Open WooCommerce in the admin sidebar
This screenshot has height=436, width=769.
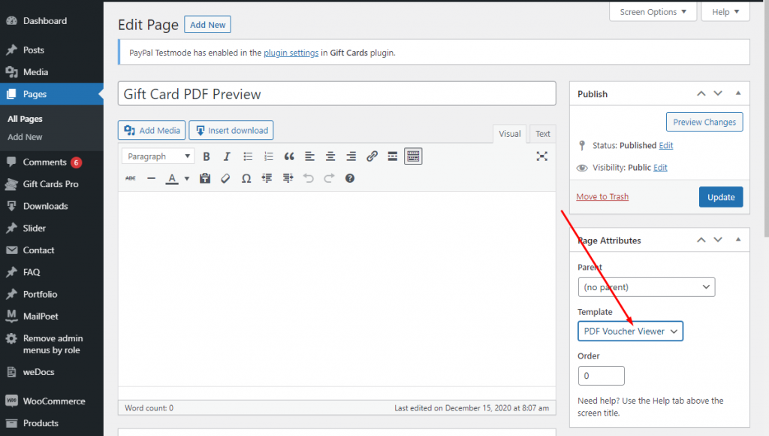53,401
